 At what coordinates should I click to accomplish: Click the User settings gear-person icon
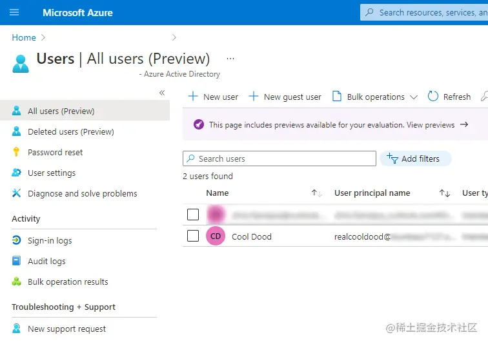tap(16, 172)
